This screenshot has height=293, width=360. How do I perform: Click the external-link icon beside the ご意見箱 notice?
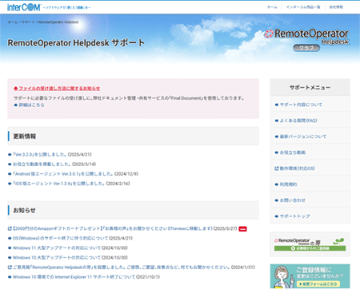10,267
